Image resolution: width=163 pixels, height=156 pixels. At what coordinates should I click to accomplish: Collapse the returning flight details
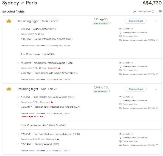[156, 89]
